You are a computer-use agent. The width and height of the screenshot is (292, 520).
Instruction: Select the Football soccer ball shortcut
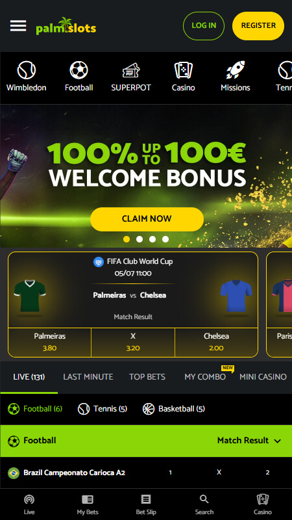[79, 70]
